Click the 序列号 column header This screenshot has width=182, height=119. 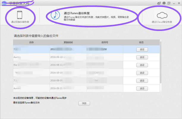(105, 42)
